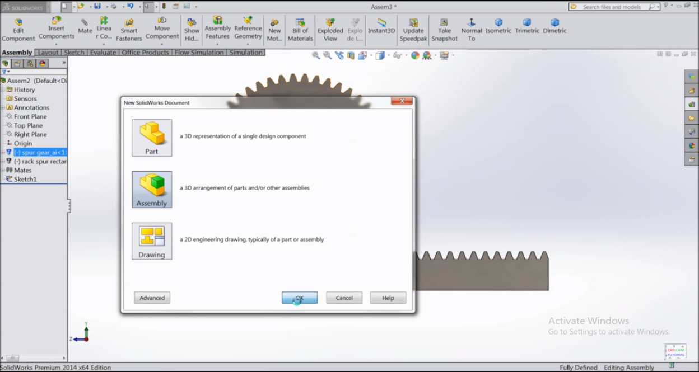Select the Part document type
The height and width of the screenshot is (372, 699).
pyautogui.click(x=152, y=138)
